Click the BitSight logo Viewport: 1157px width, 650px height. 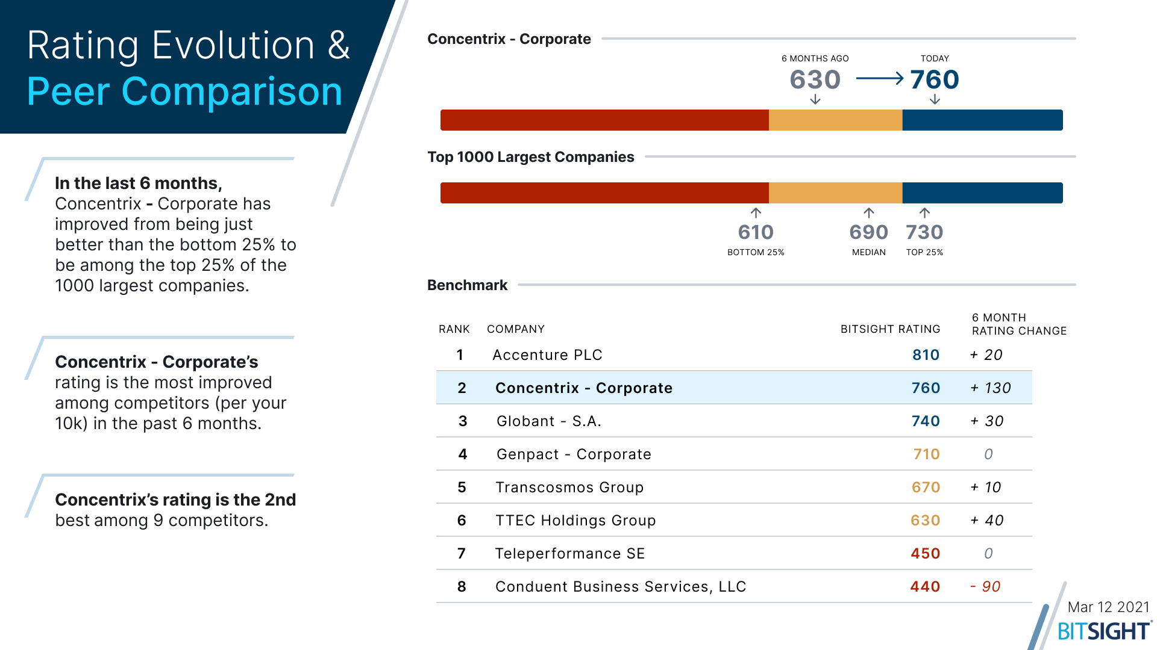(x=1104, y=631)
